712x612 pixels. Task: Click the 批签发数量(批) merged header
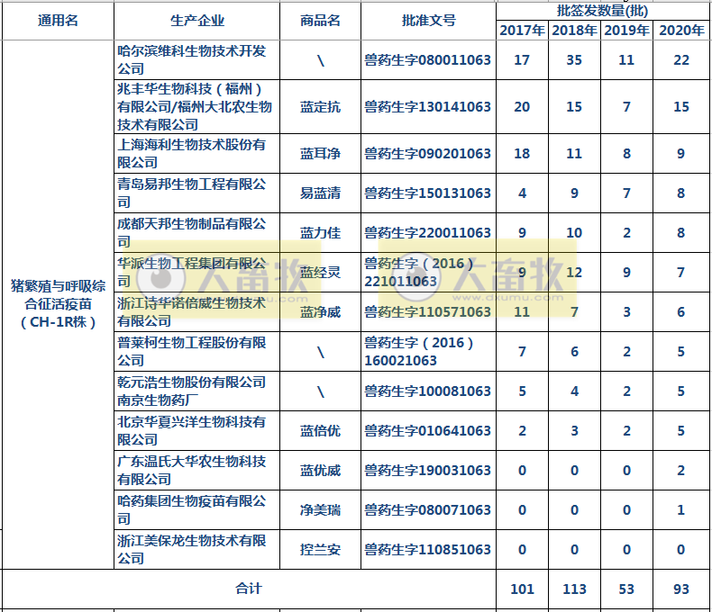point(602,11)
